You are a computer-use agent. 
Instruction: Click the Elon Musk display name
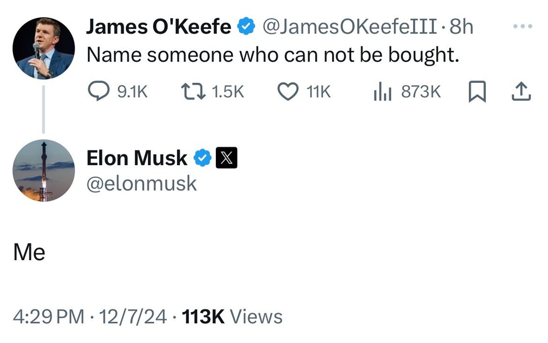click(137, 158)
